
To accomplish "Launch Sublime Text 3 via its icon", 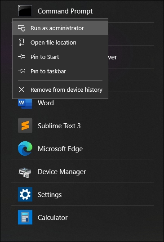I will coord(25,125).
